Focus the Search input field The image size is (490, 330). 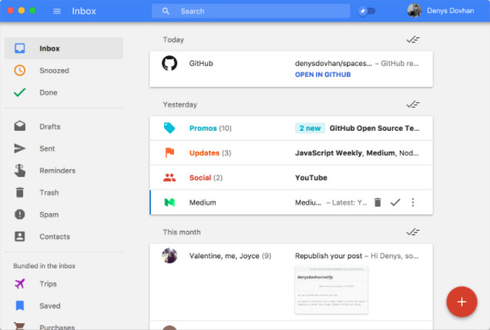pos(251,12)
